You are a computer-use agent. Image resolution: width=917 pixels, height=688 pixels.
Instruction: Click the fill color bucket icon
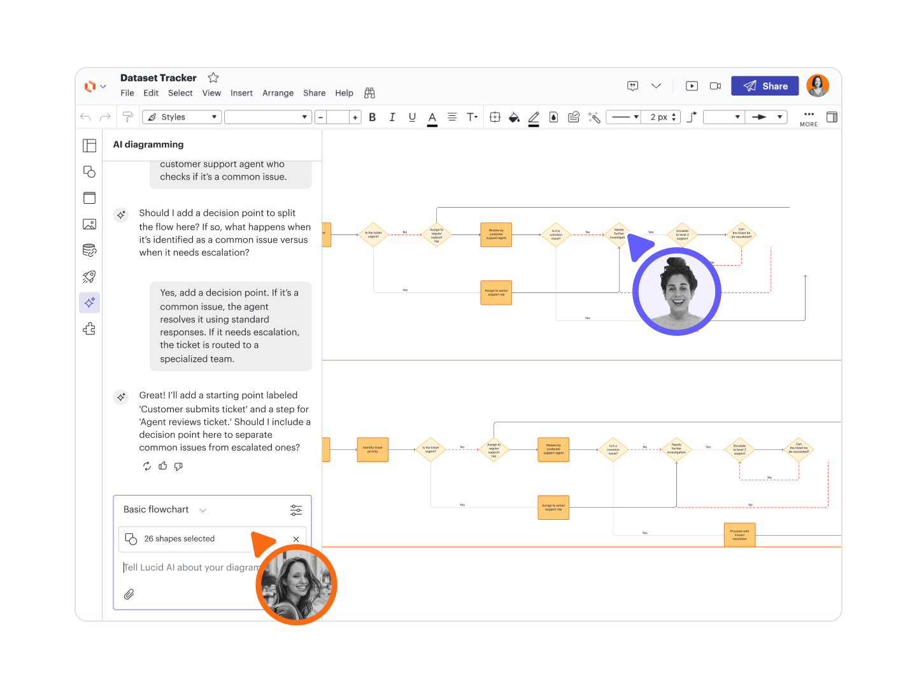click(514, 117)
